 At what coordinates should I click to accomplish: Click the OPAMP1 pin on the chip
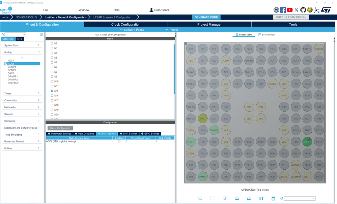coord(214,130)
